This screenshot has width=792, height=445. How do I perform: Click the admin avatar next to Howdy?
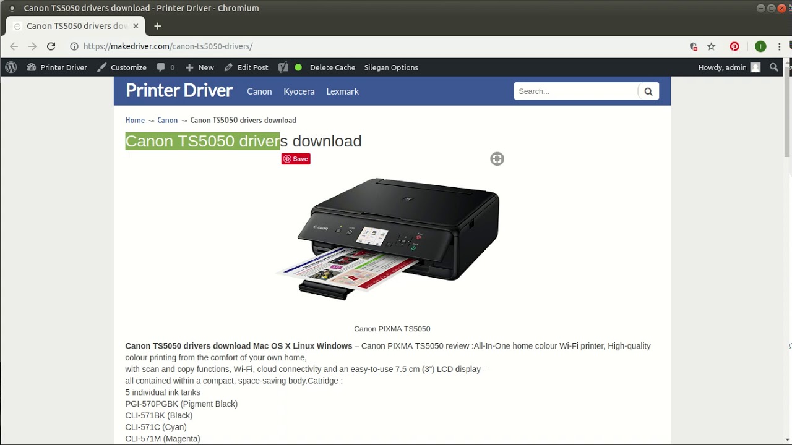[x=755, y=67]
